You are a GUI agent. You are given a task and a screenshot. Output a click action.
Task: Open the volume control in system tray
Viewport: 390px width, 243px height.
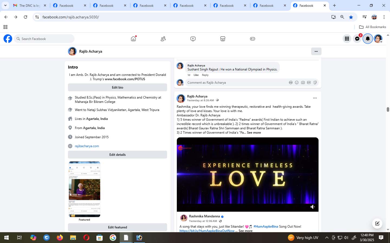tap(346, 238)
